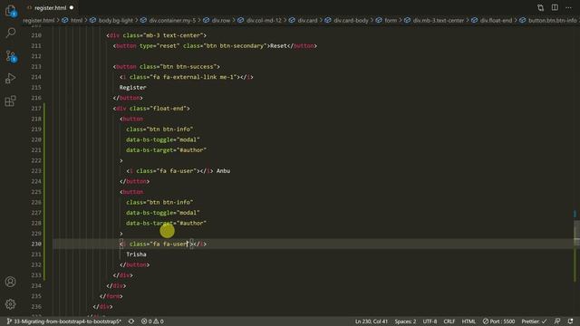The height and width of the screenshot is (326, 580).
Task: Change end of line sequence CRLF
Action: [449, 321]
